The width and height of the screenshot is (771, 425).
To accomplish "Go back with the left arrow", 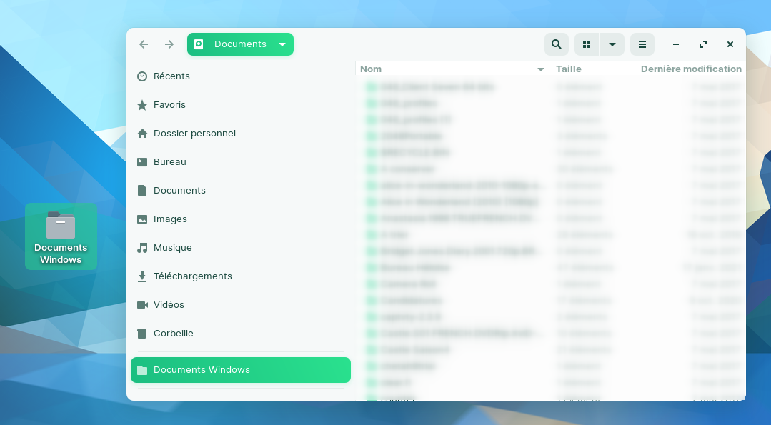I will tap(144, 44).
